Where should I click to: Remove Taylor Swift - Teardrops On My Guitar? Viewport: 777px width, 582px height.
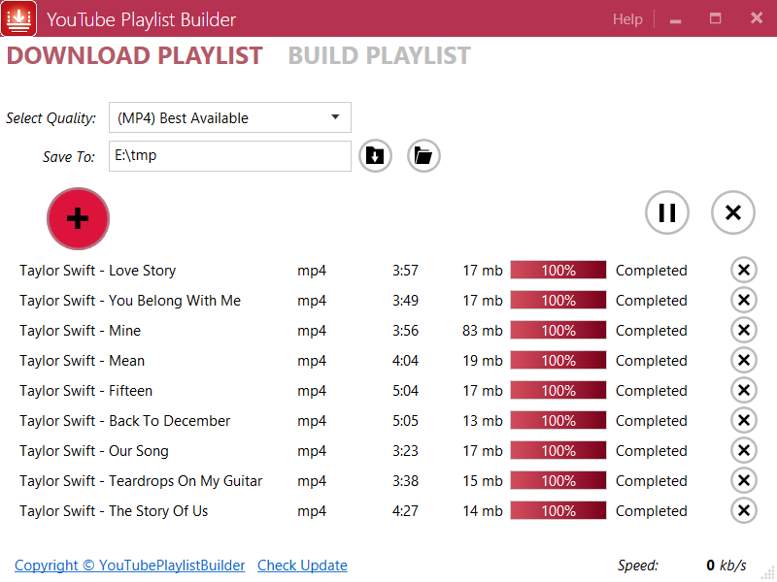743,480
